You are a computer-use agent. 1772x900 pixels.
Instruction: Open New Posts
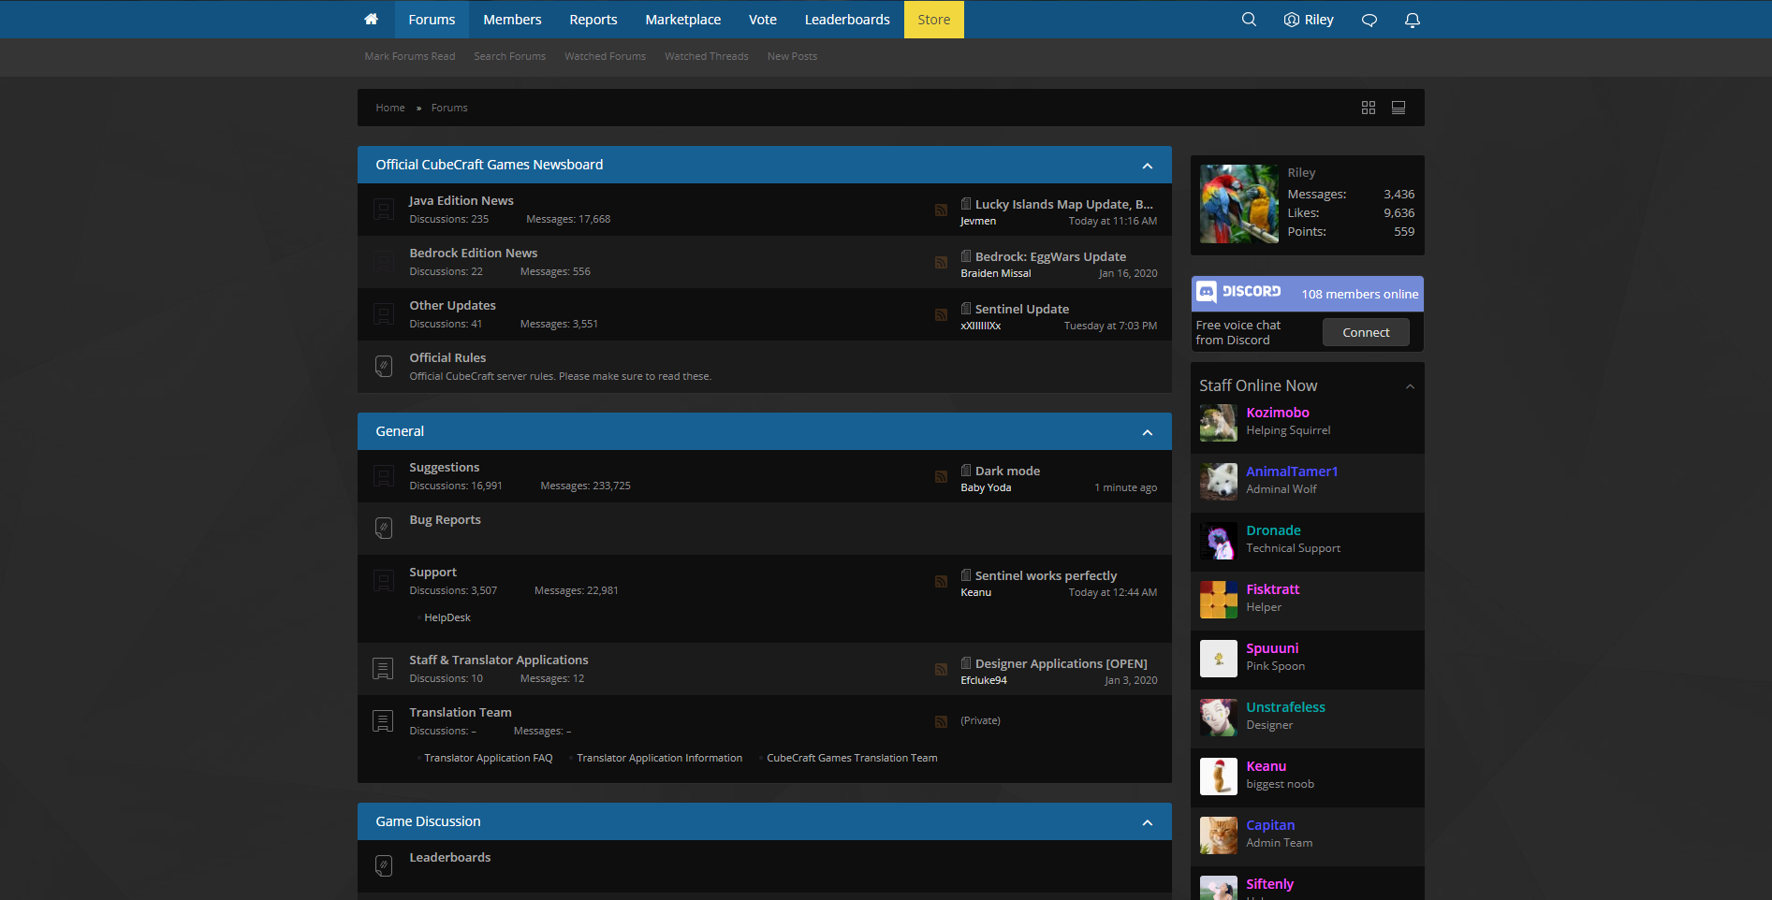(792, 56)
